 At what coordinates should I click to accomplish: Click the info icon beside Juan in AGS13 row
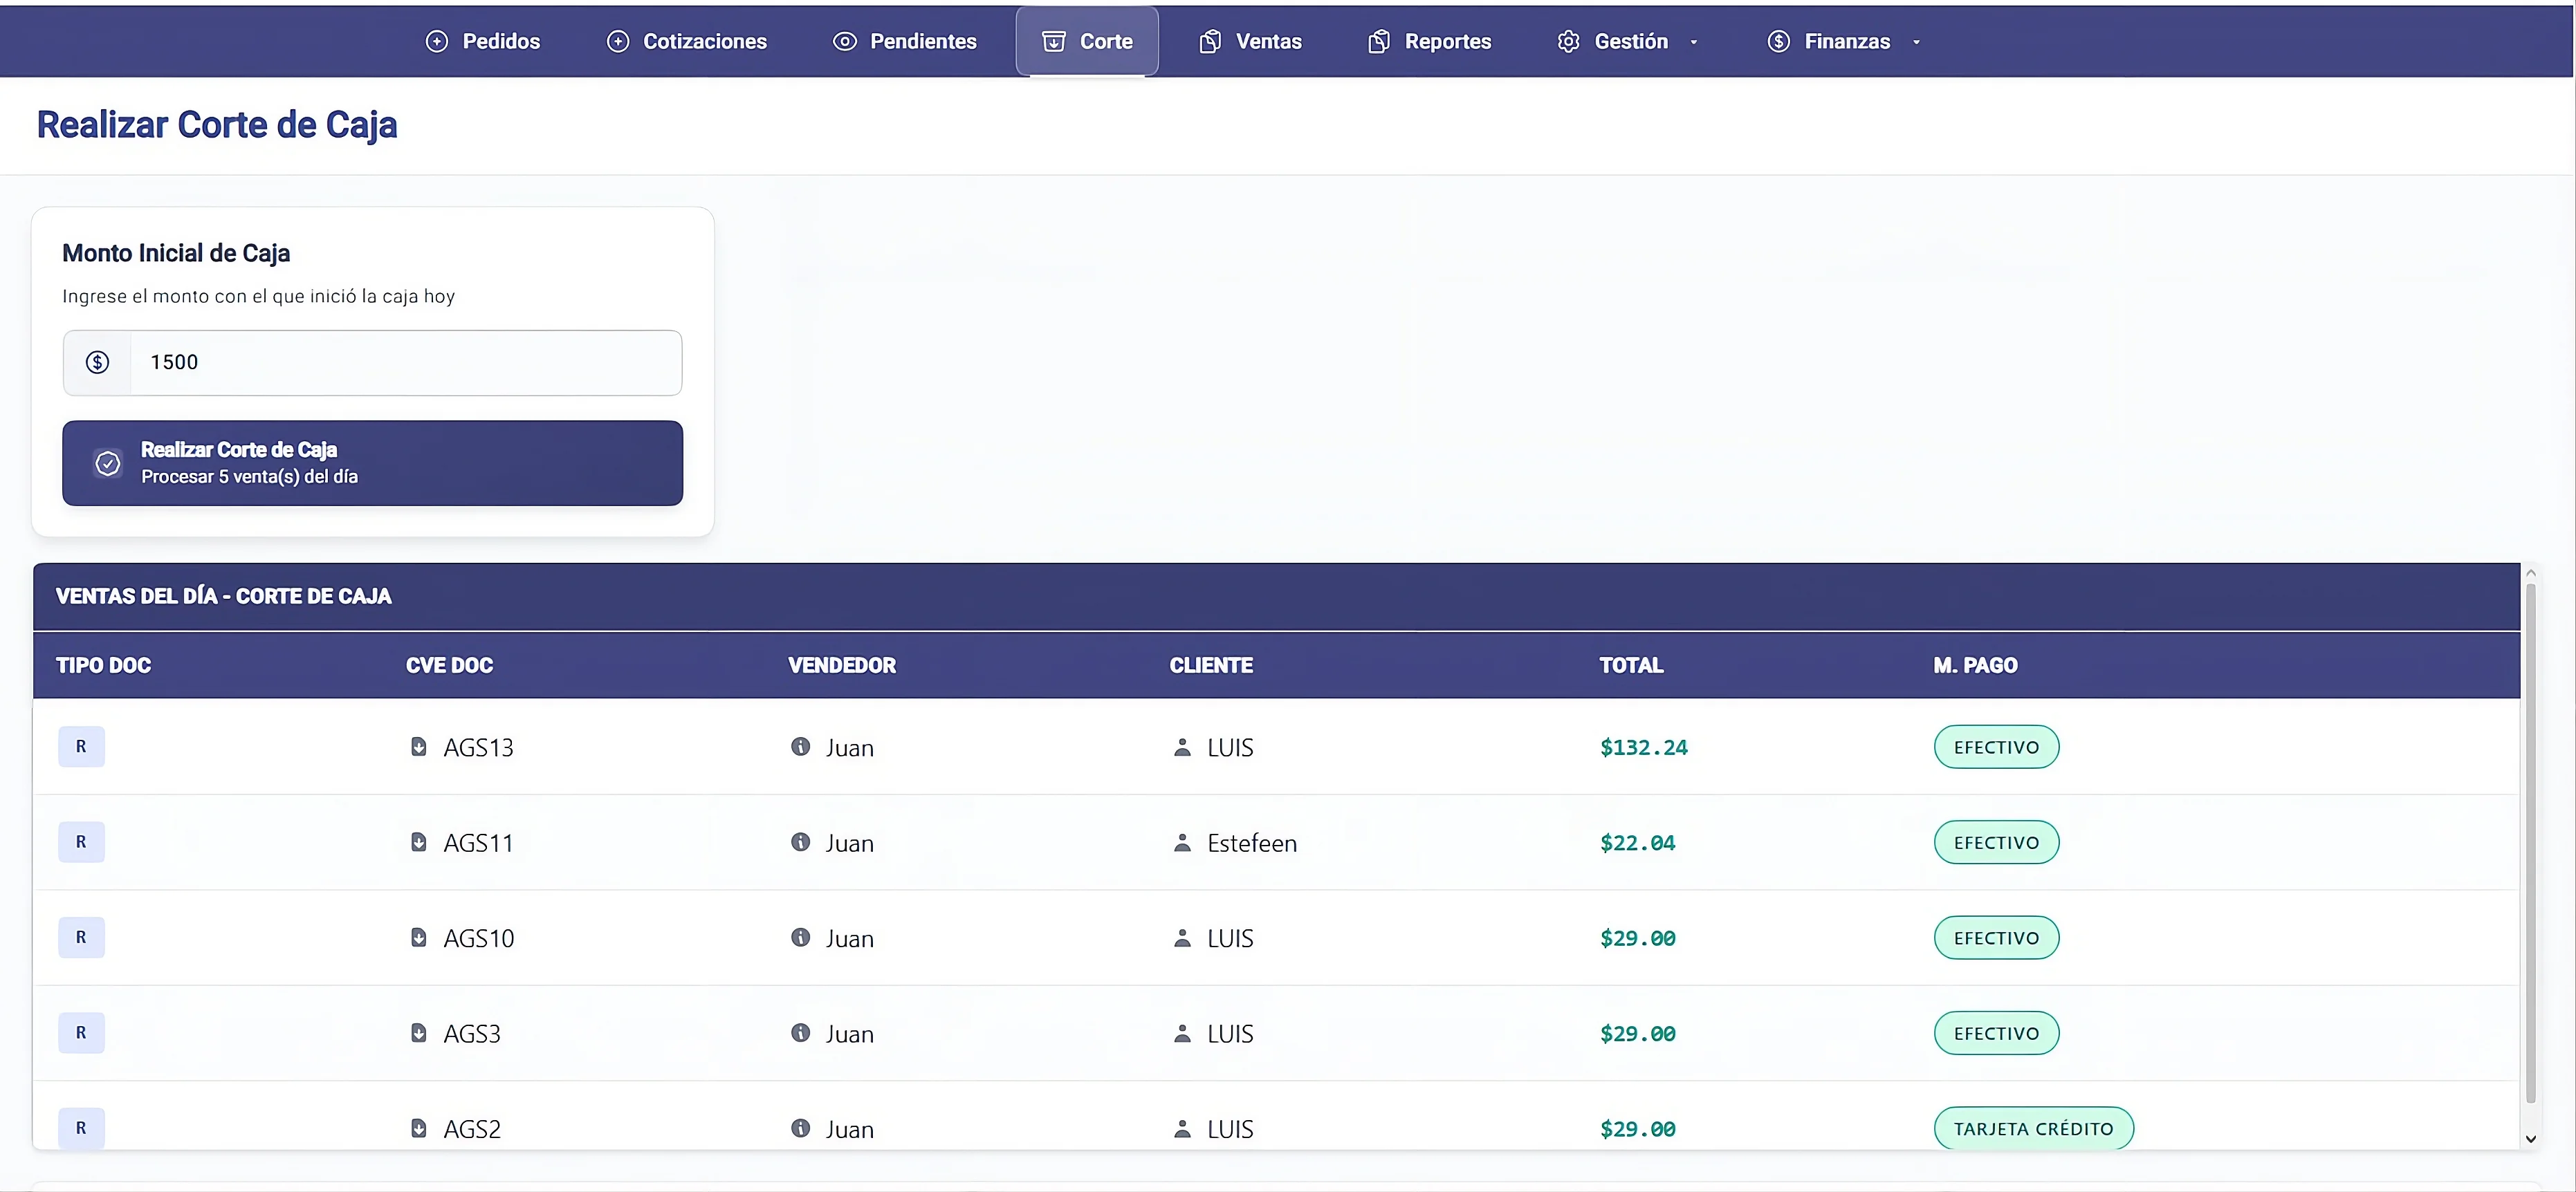(800, 746)
